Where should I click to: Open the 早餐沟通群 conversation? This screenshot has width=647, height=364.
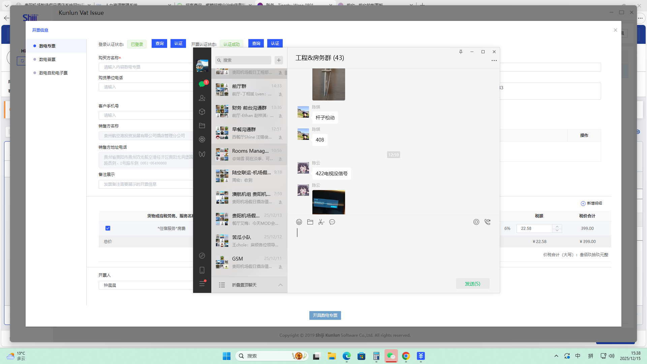(249, 133)
